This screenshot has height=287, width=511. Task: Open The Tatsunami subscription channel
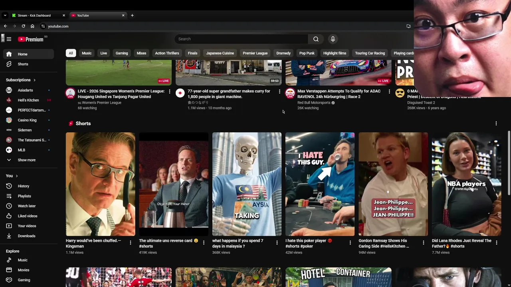[28, 140]
